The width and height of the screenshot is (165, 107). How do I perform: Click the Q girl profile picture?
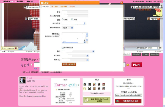coord(23,80)
